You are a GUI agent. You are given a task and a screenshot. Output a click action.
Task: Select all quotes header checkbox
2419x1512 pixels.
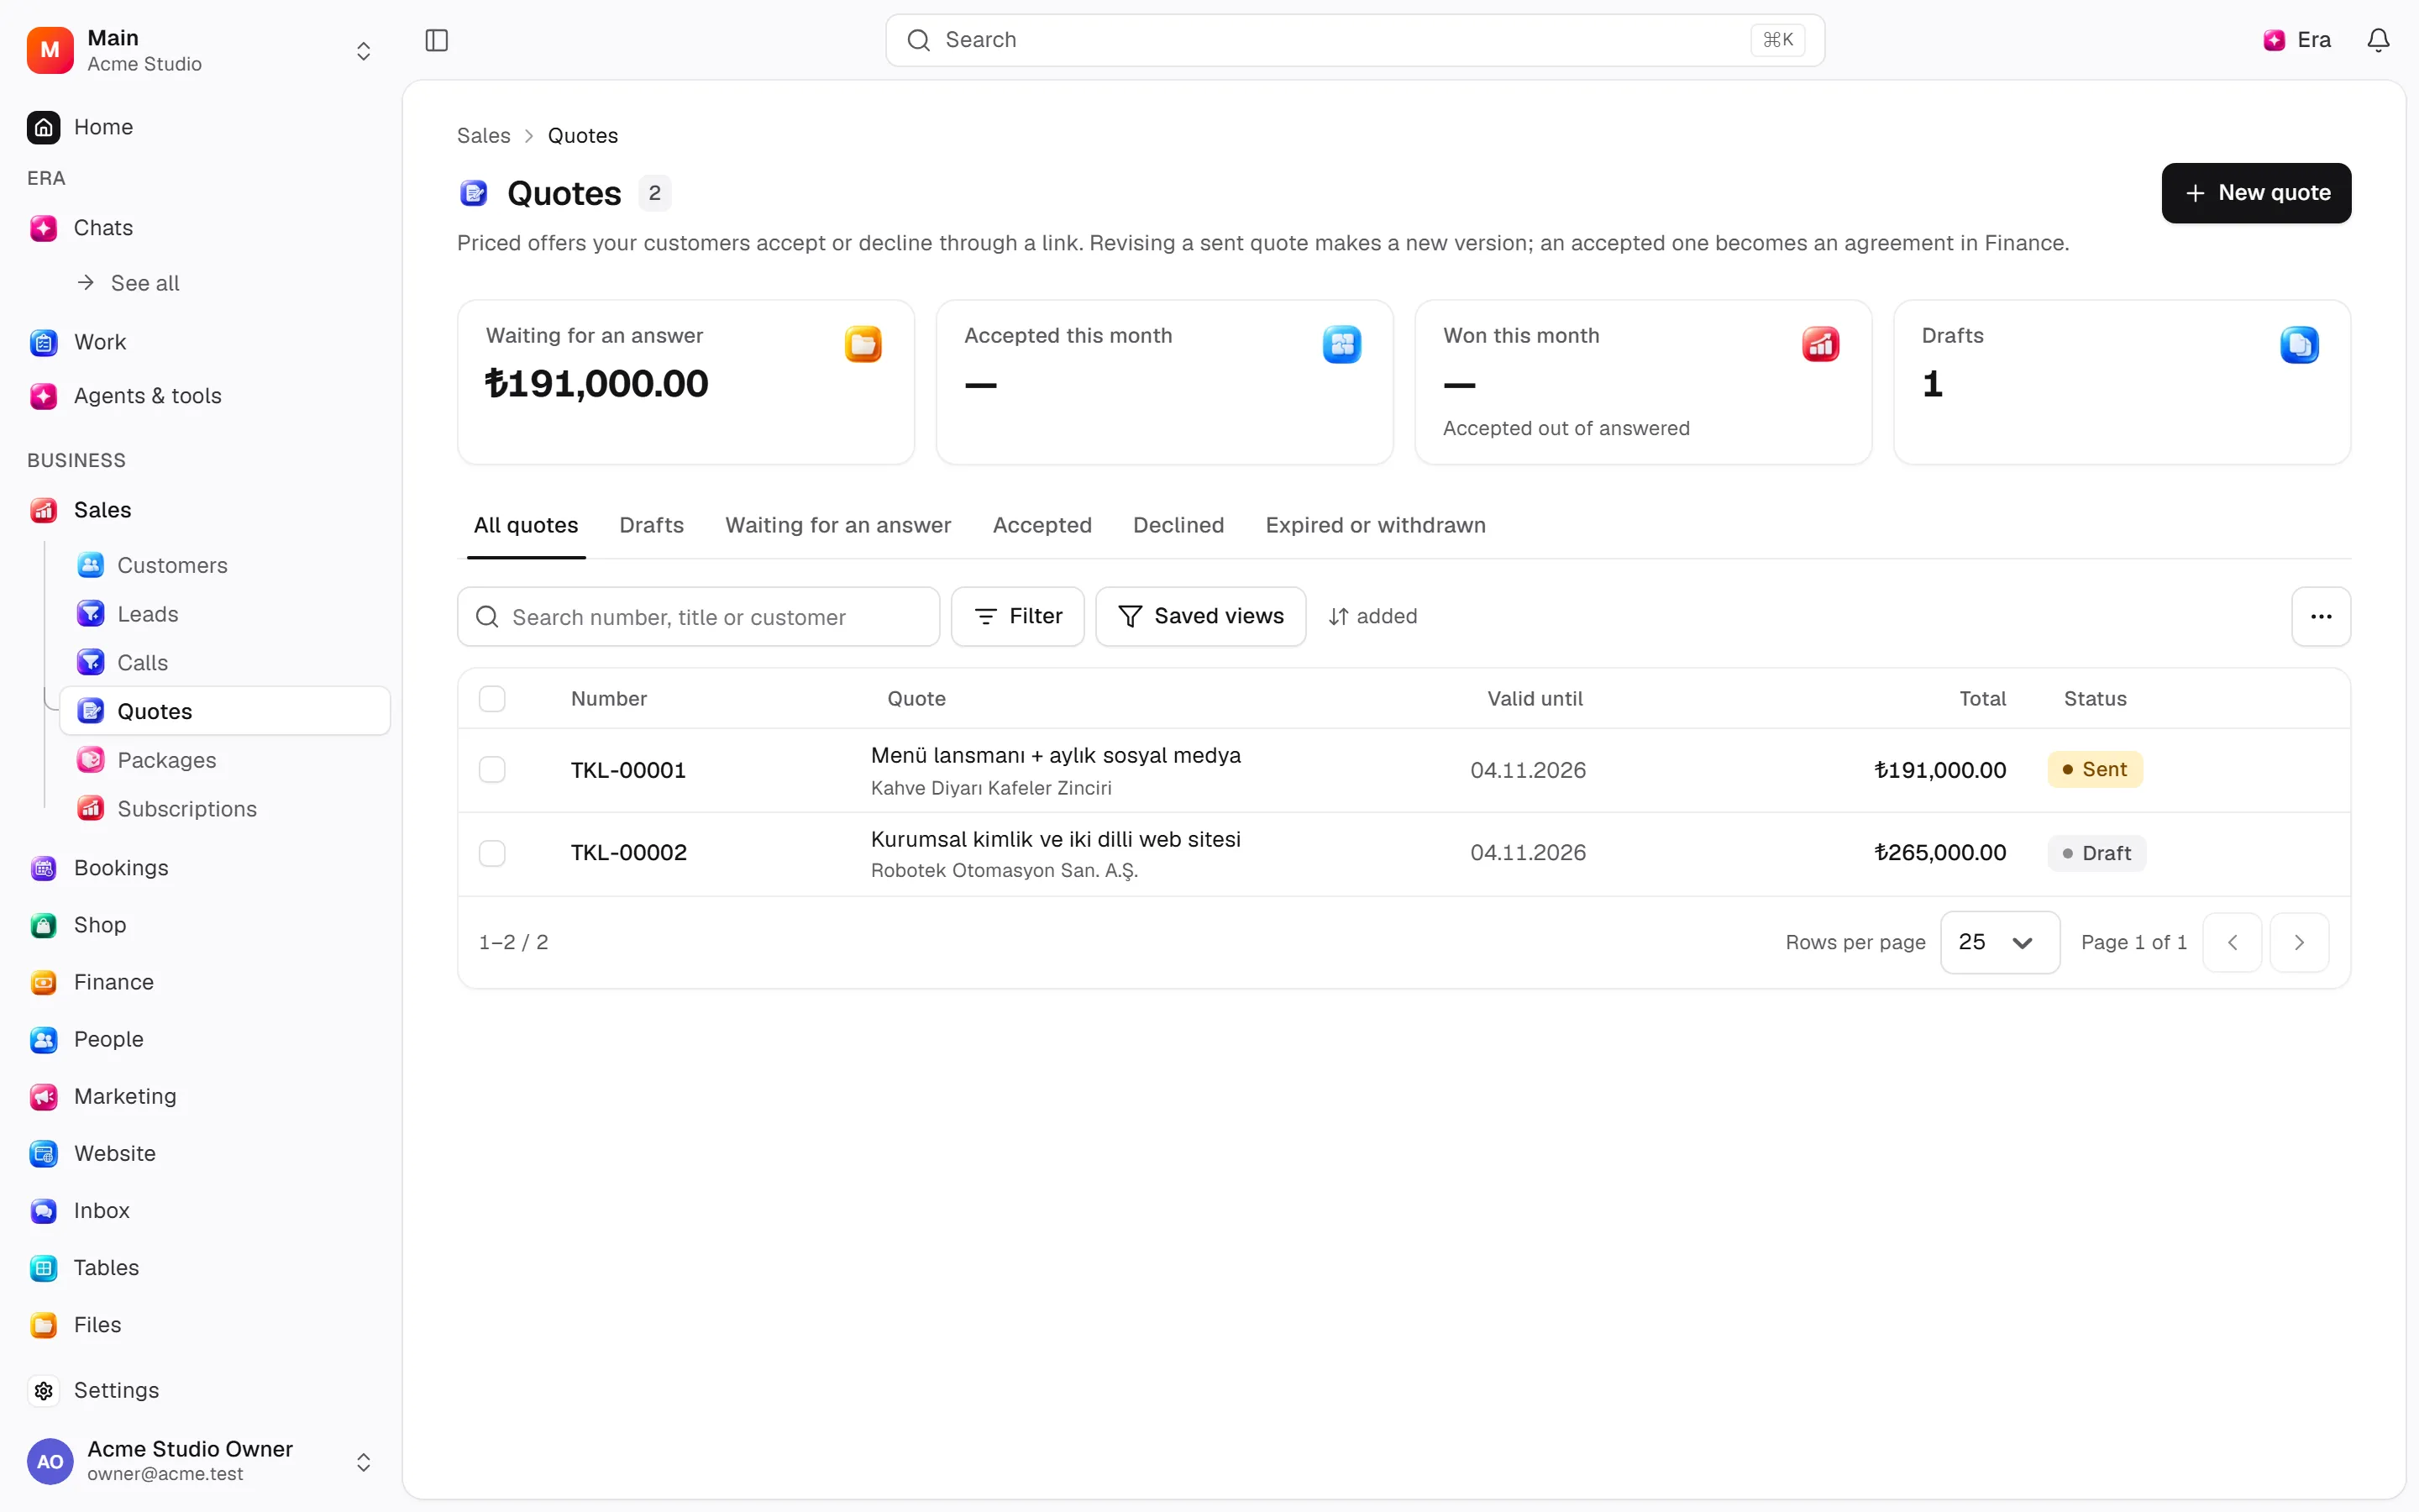click(492, 698)
